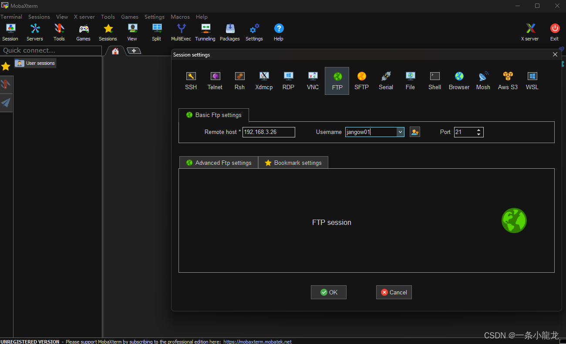
Task: Click the Split toolbar icon
Action: pyautogui.click(x=157, y=32)
